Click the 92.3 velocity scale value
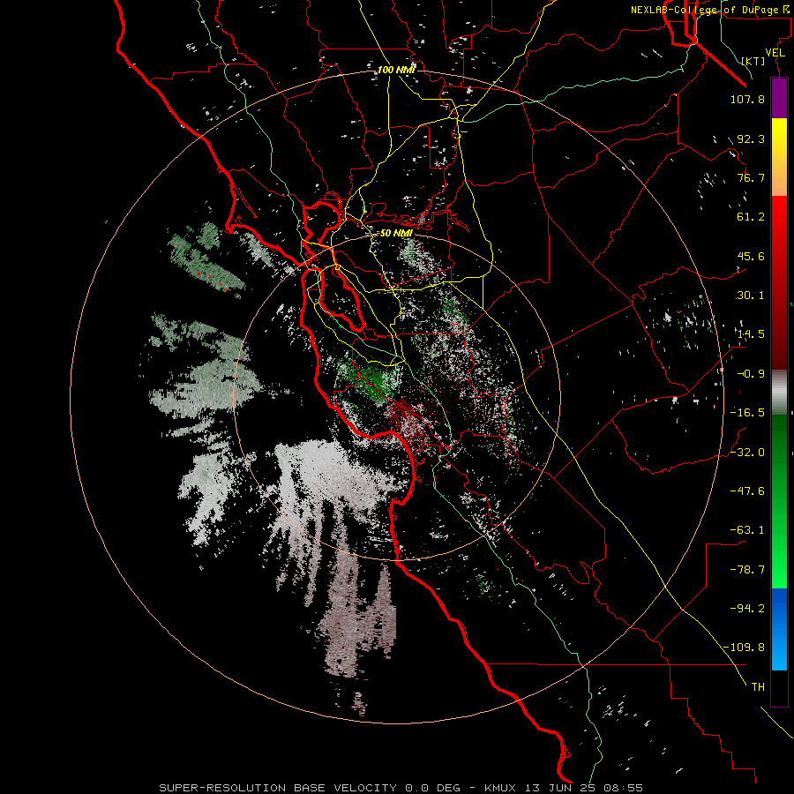794x794 pixels. click(751, 139)
